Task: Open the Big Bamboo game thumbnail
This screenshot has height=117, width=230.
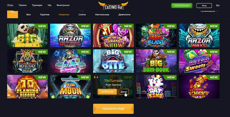Action: [27, 36]
